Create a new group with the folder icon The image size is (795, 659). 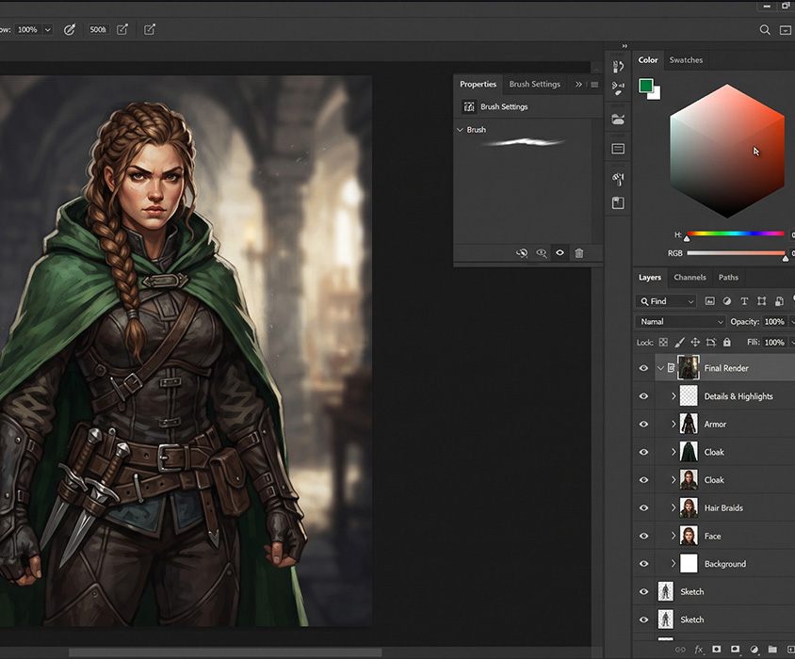772,650
